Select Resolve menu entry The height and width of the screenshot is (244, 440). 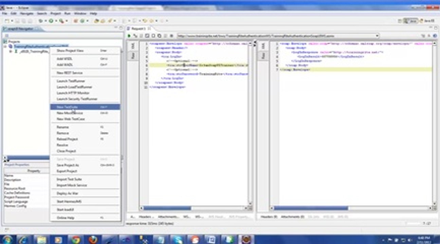[x=85, y=145]
